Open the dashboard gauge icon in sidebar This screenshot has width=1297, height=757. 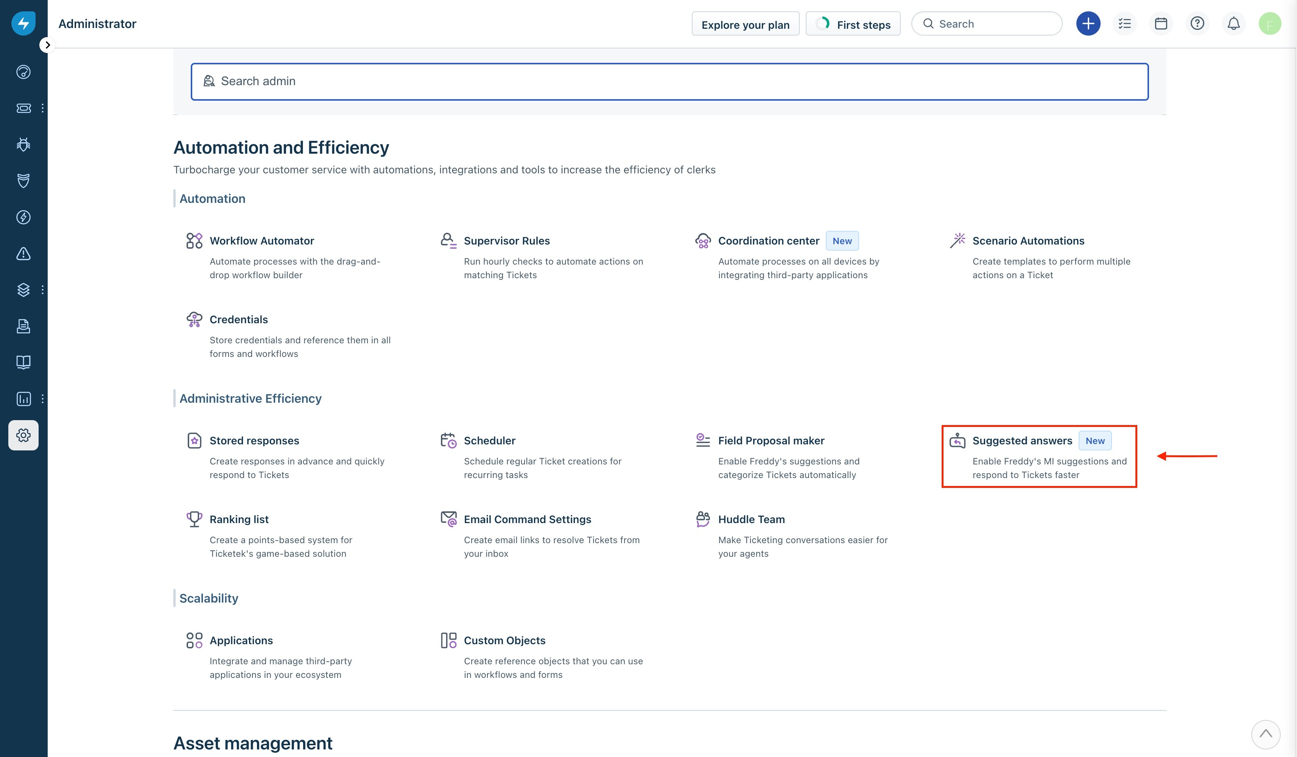(23, 72)
